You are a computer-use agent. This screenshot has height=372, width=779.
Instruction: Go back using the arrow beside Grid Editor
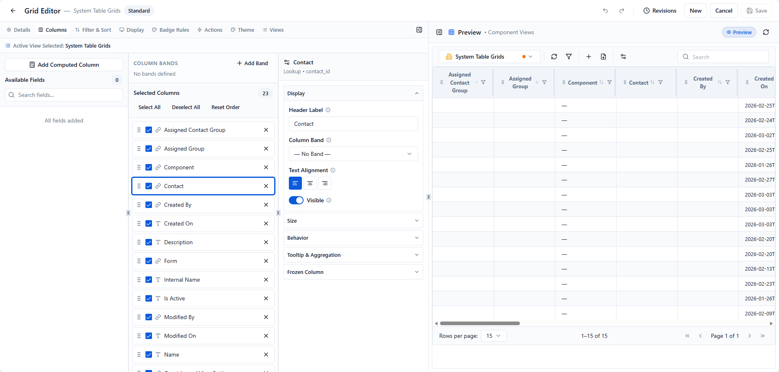(13, 11)
